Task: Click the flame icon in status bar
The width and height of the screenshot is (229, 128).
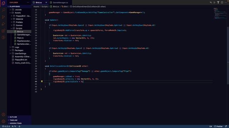Action: tap(19, 127)
